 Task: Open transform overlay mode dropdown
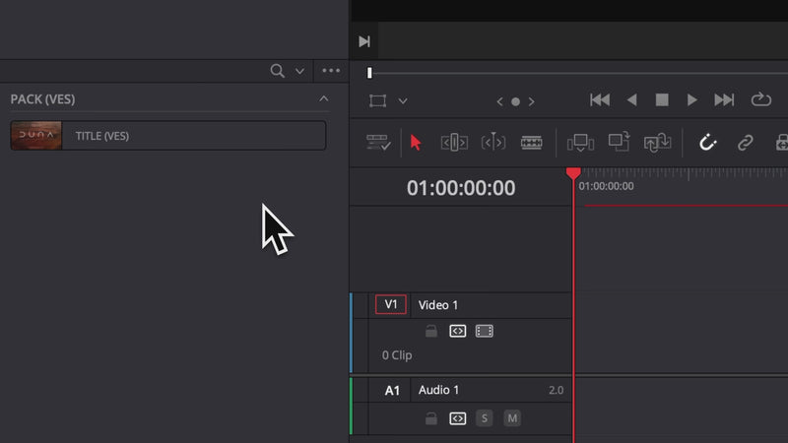(x=403, y=101)
